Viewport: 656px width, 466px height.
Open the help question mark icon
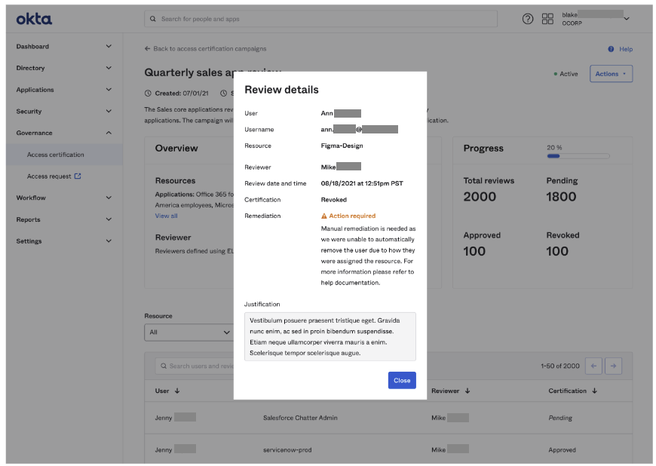pos(528,19)
